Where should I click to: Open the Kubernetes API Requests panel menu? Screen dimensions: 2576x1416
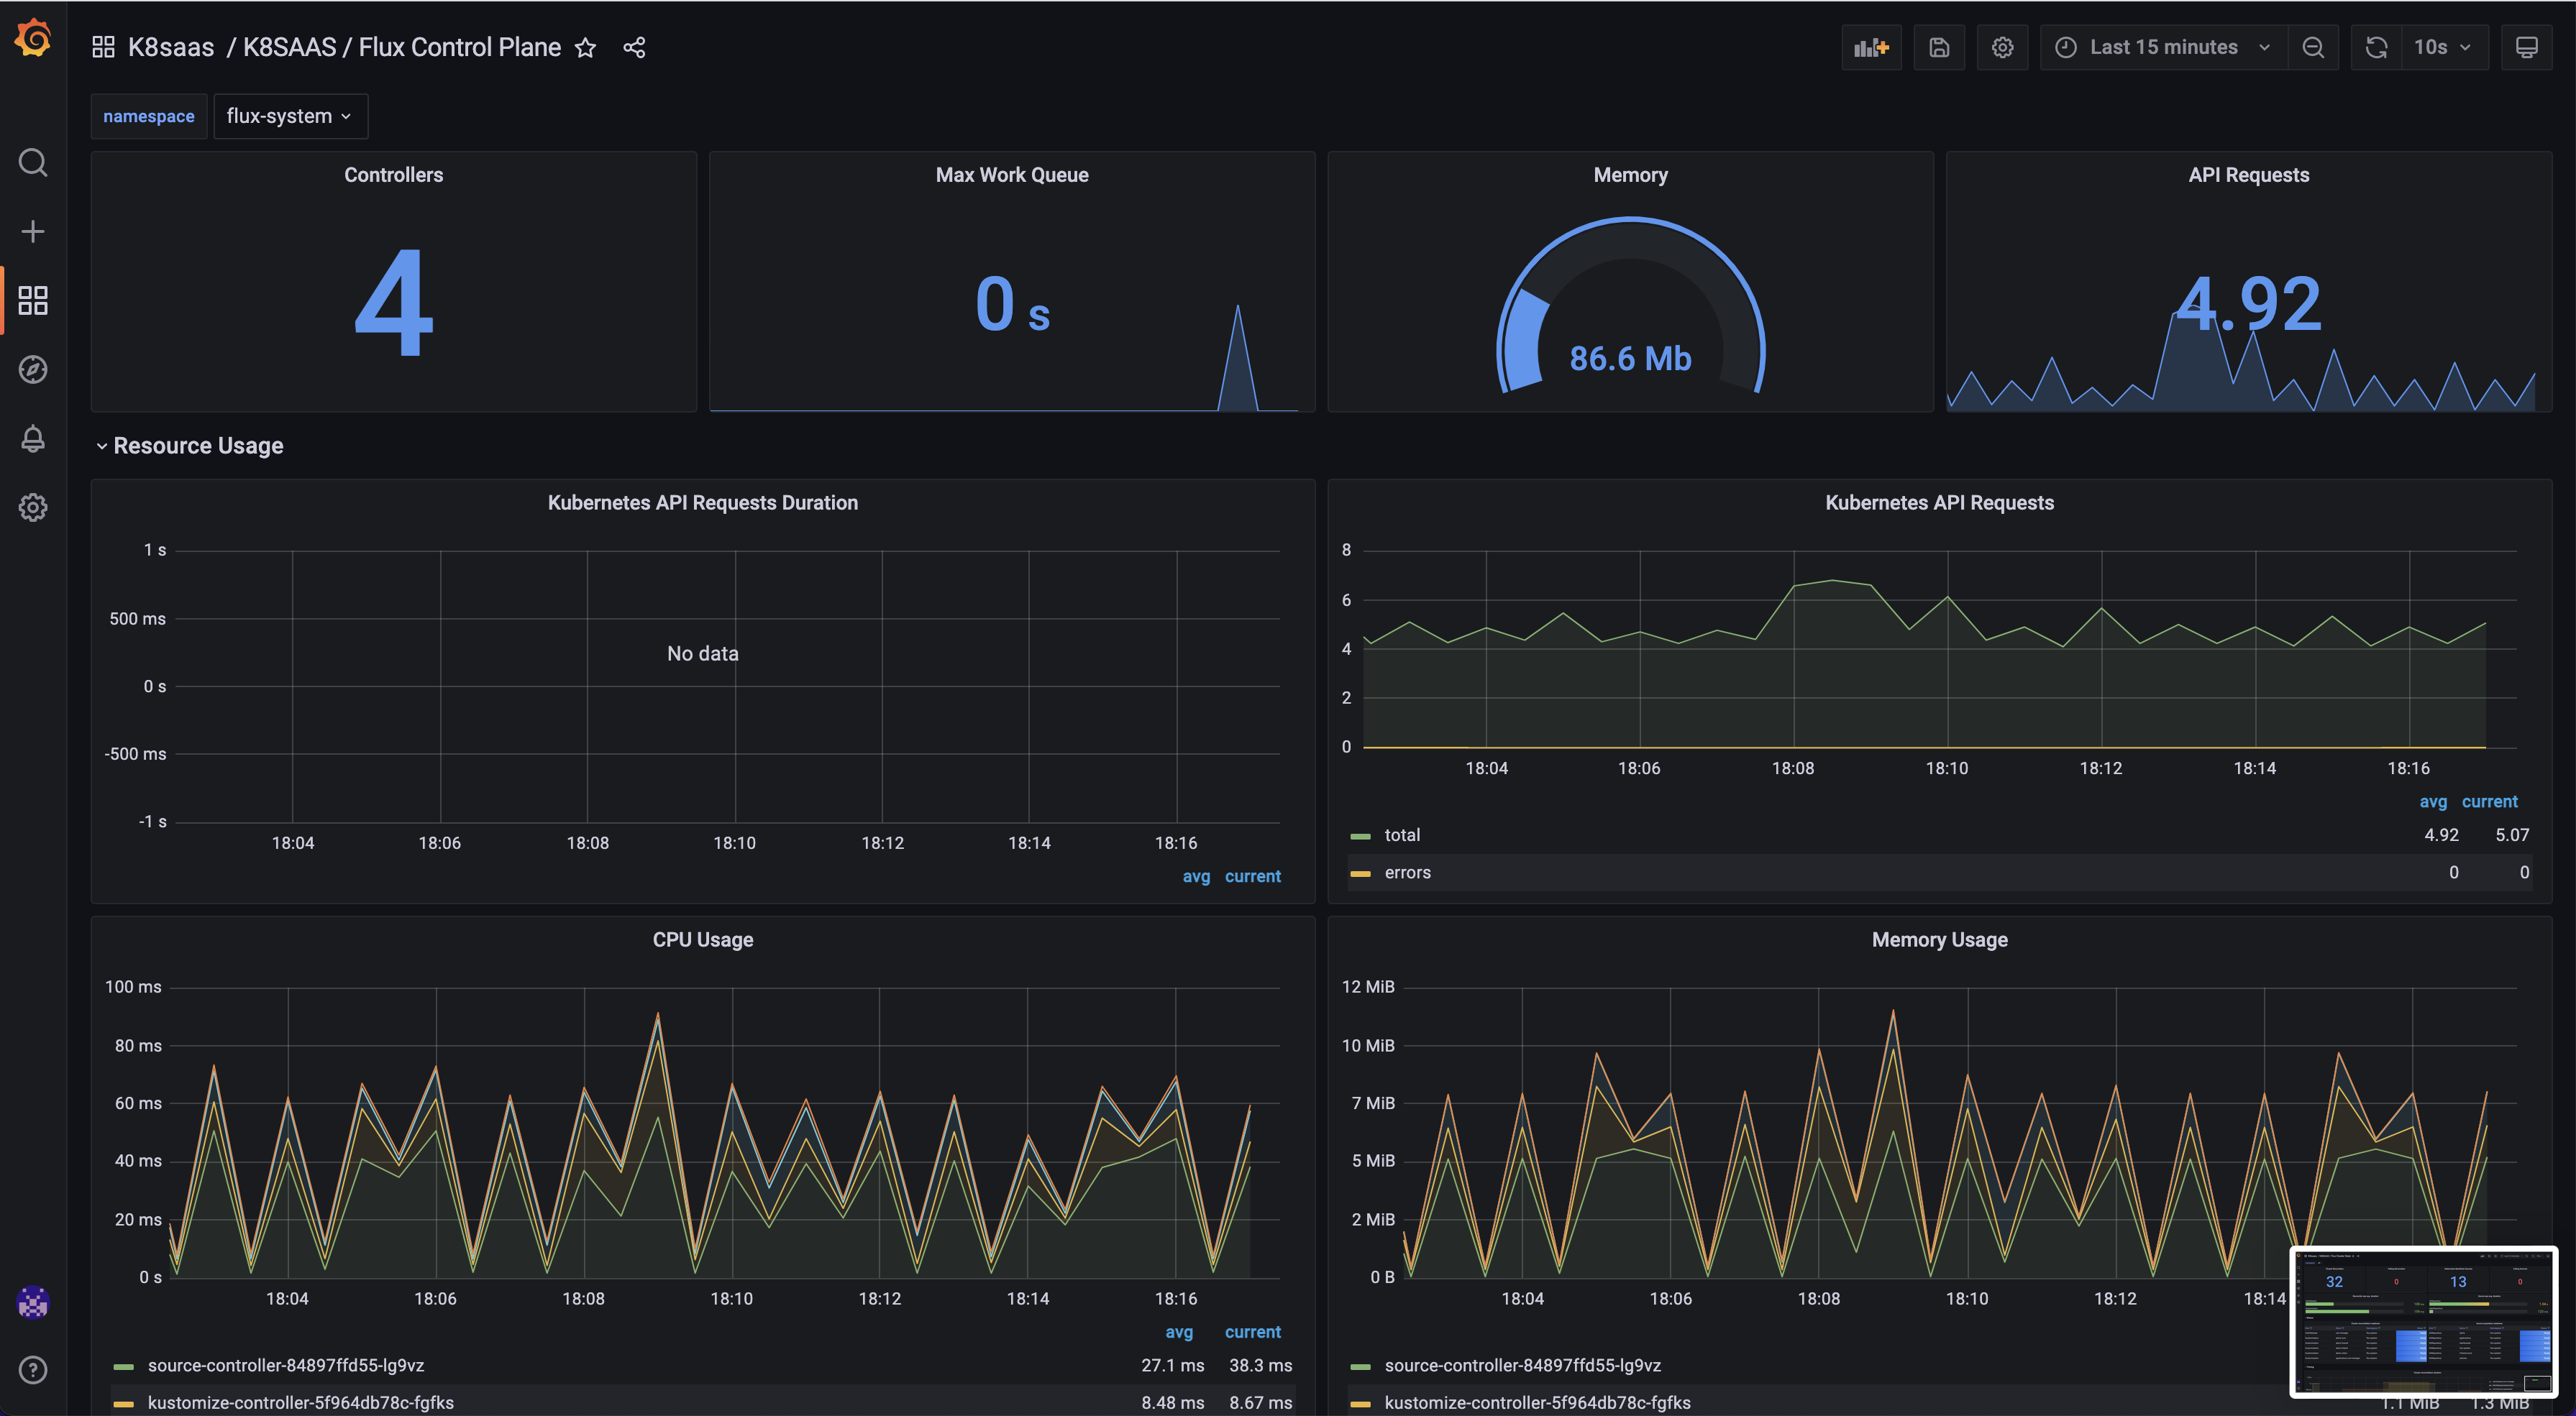[x=1940, y=502]
